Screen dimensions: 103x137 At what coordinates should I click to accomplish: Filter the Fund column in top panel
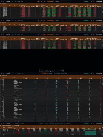[x=9, y=6]
